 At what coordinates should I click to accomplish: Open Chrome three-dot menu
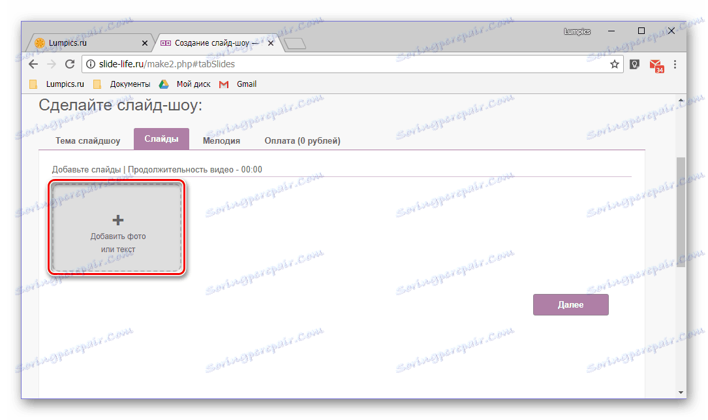[x=675, y=65]
